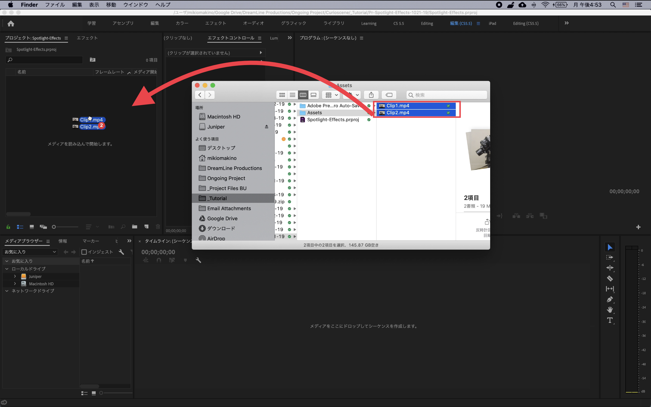Open the ウインドウ menu
Screen dimensions: 651x407
point(135,5)
